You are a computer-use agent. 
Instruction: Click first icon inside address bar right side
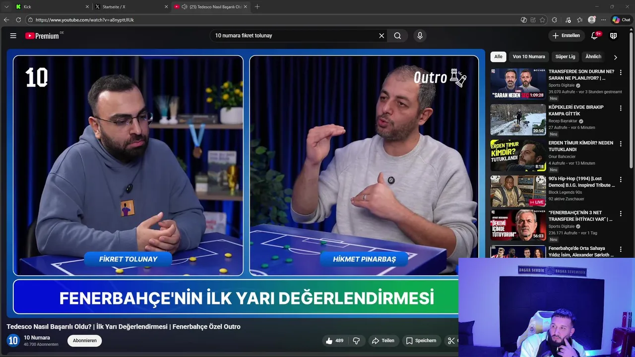point(524,20)
